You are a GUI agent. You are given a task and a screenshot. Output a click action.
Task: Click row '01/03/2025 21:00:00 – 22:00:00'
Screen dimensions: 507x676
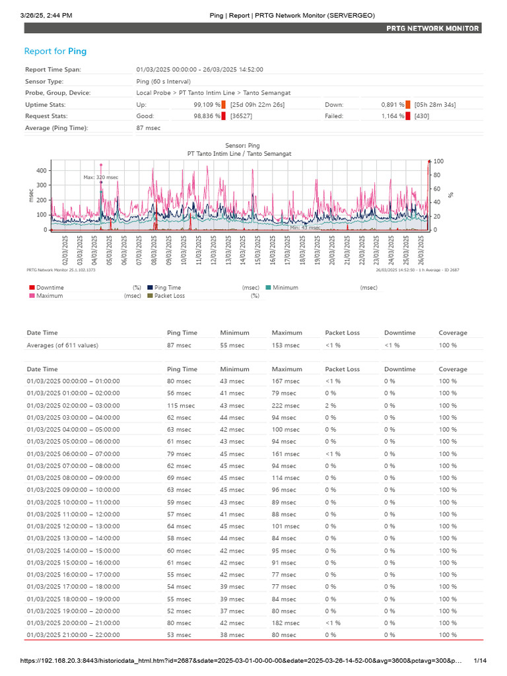[253, 635]
